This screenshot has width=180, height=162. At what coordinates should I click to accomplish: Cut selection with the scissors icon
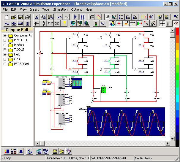coord(37,17)
